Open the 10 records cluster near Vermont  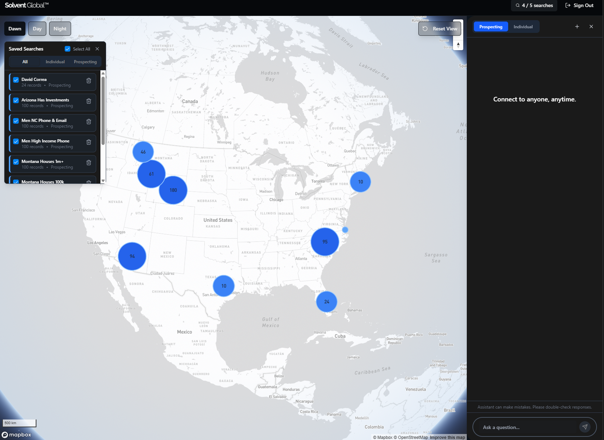pyautogui.click(x=360, y=182)
